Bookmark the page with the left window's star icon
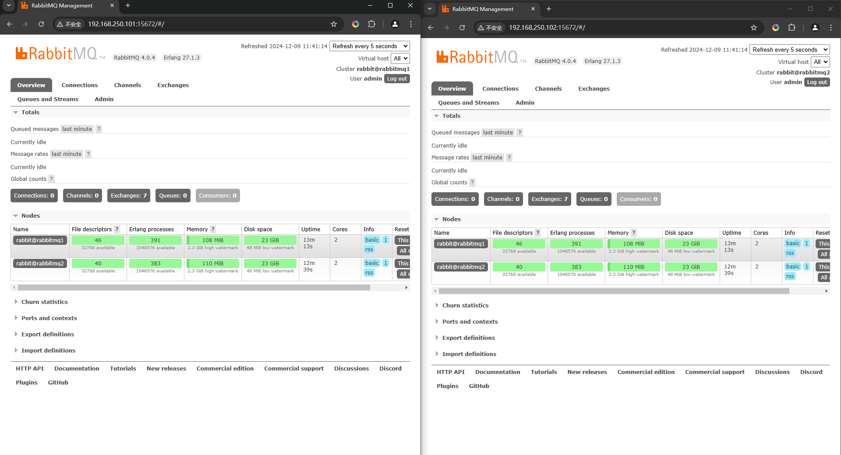841x455 pixels. click(334, 24)
